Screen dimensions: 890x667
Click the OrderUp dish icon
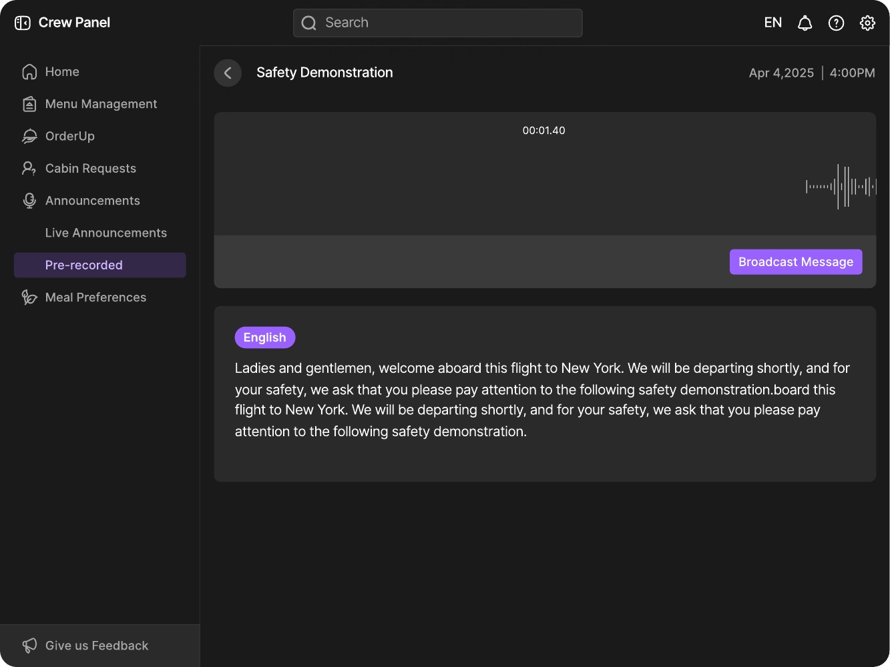click(x=29, y=136)
